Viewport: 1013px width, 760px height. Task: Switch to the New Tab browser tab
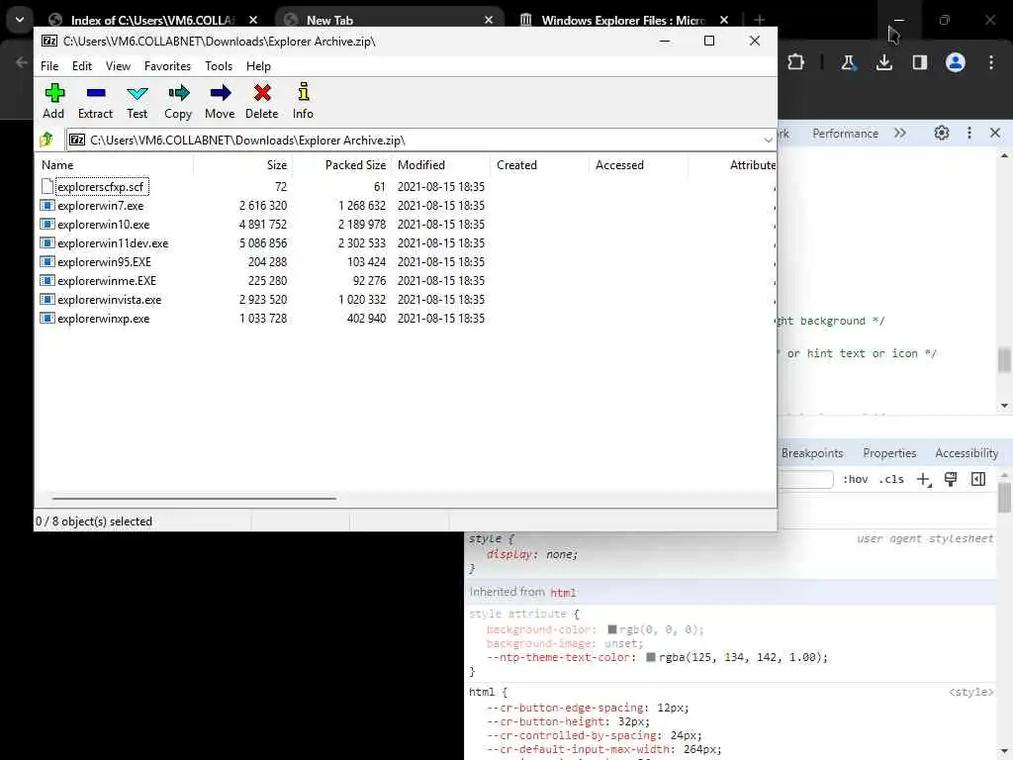click(388, 20)
